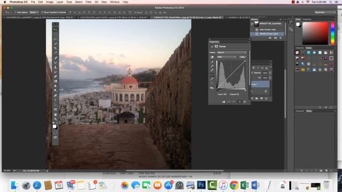Click the clip to layer icon in Properties
Viewport: 342px width, 192px height.
pyautogui.click(x=223, y=102)
